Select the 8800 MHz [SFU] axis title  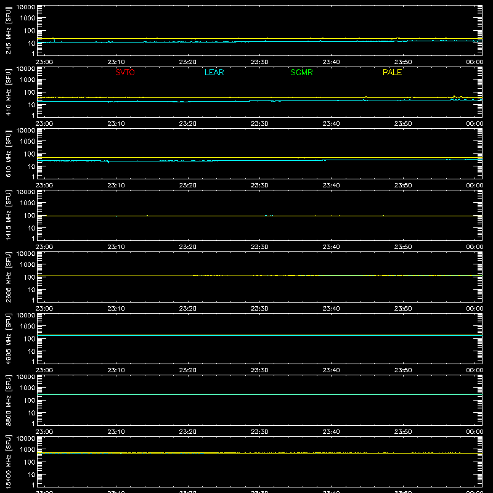point(8,400)
